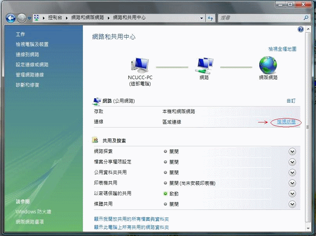Open the 檢視狀態 link
Screen dimensions: 316x236
[x=286, y=122]
